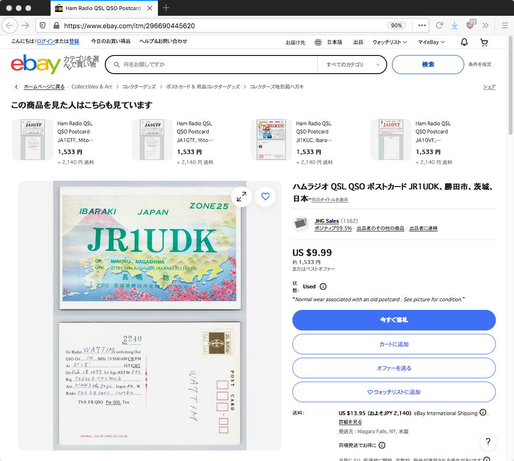
Task: Open 今日のお買い得品 deals
Action: coord(111,41)
